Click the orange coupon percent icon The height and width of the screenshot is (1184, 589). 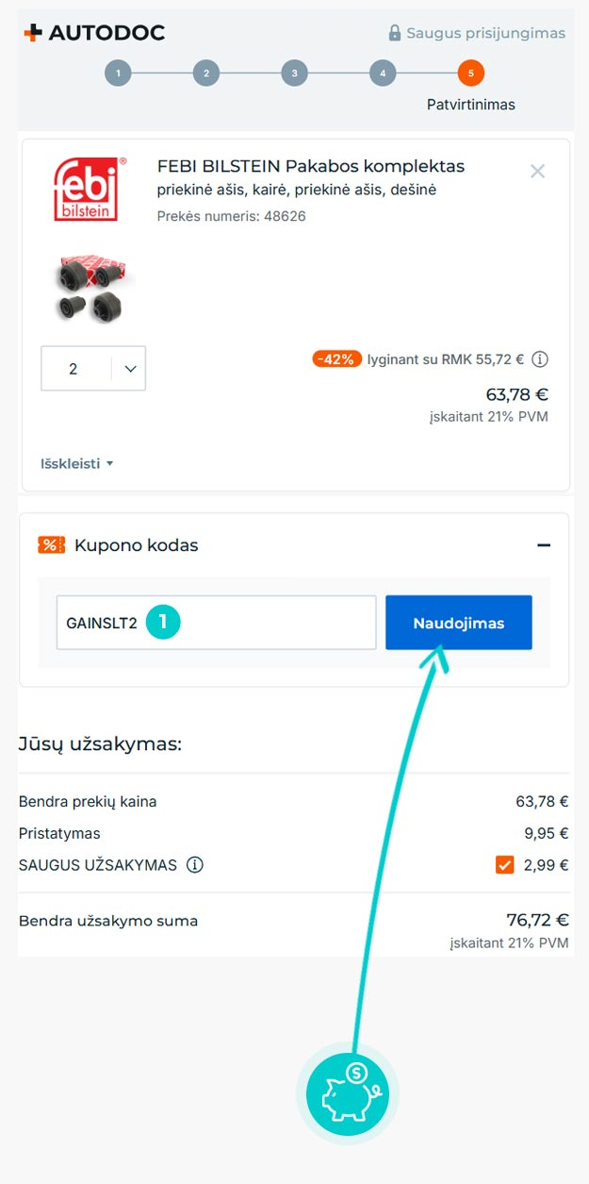[51, 545]
